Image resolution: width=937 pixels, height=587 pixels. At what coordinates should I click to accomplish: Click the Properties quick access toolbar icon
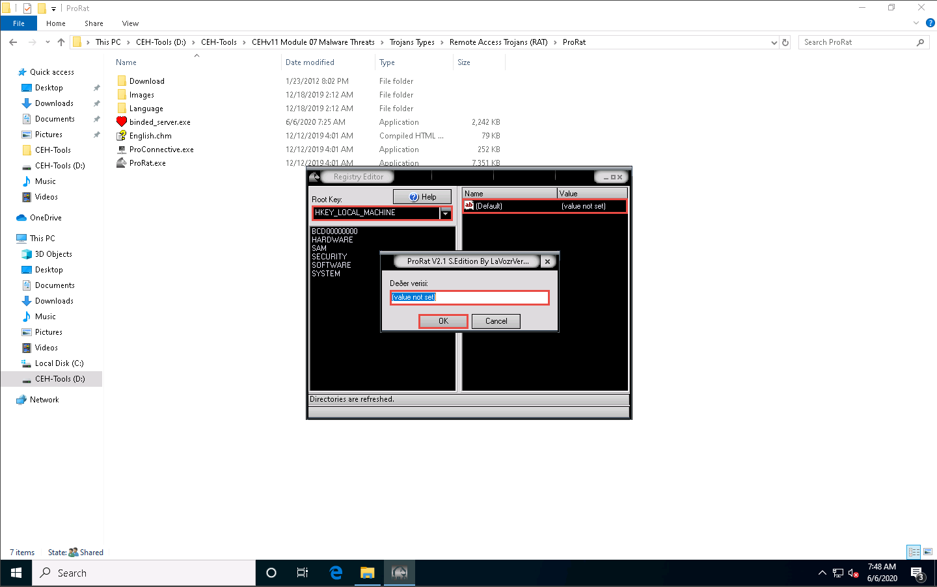pyautogui.click(x=27, y=8)
